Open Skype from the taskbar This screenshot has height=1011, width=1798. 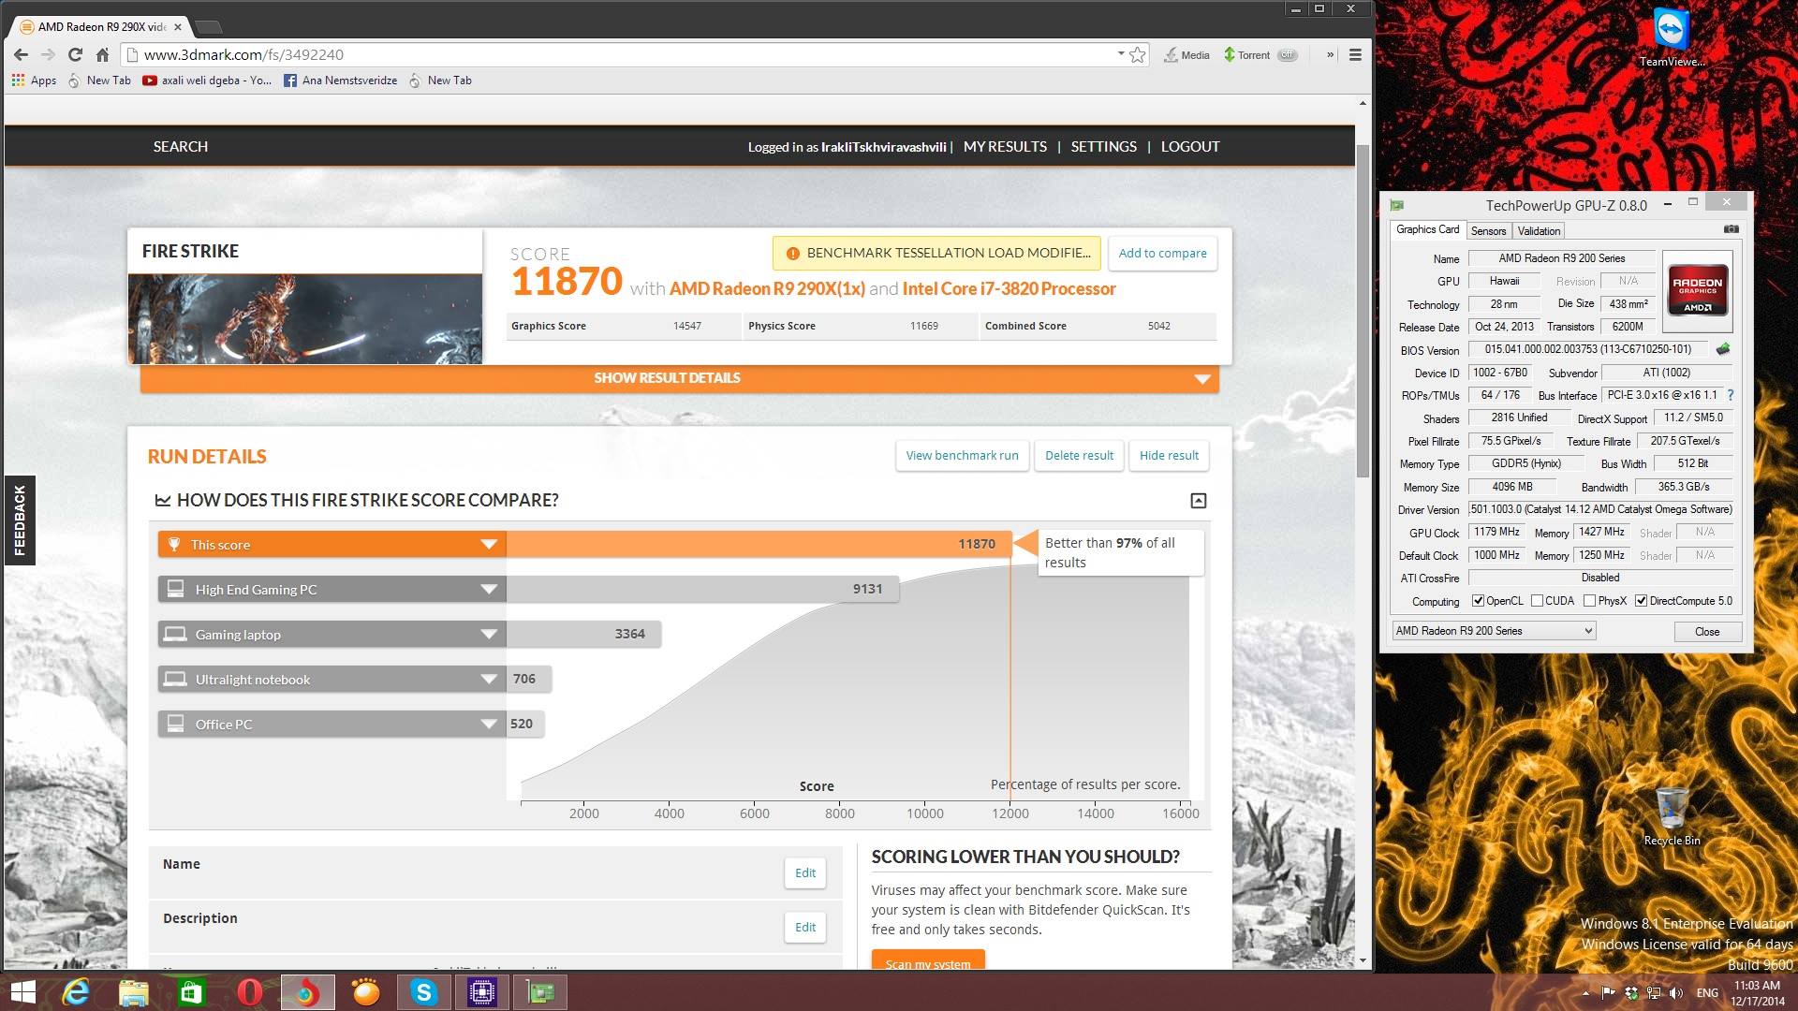pyautogui.click(x=424, y=992)
